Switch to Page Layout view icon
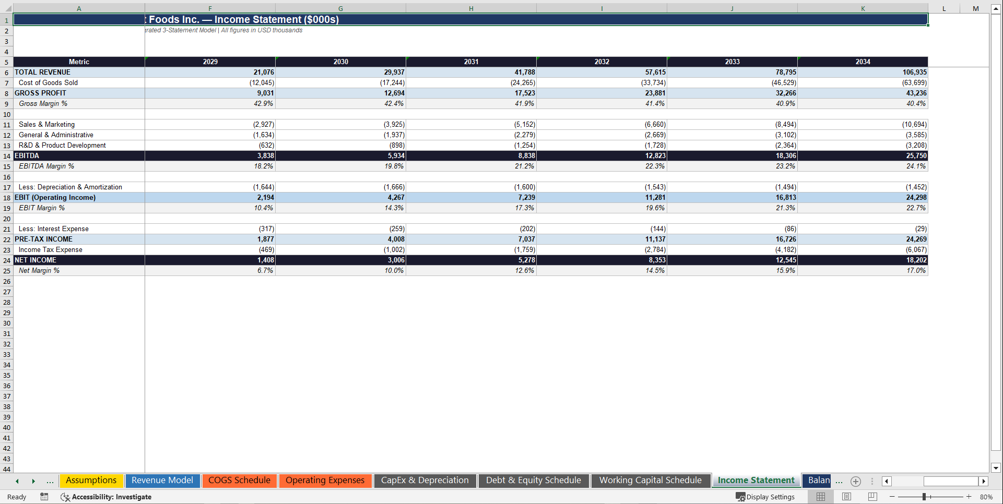The image size is (1003, 504). point(846,497)
